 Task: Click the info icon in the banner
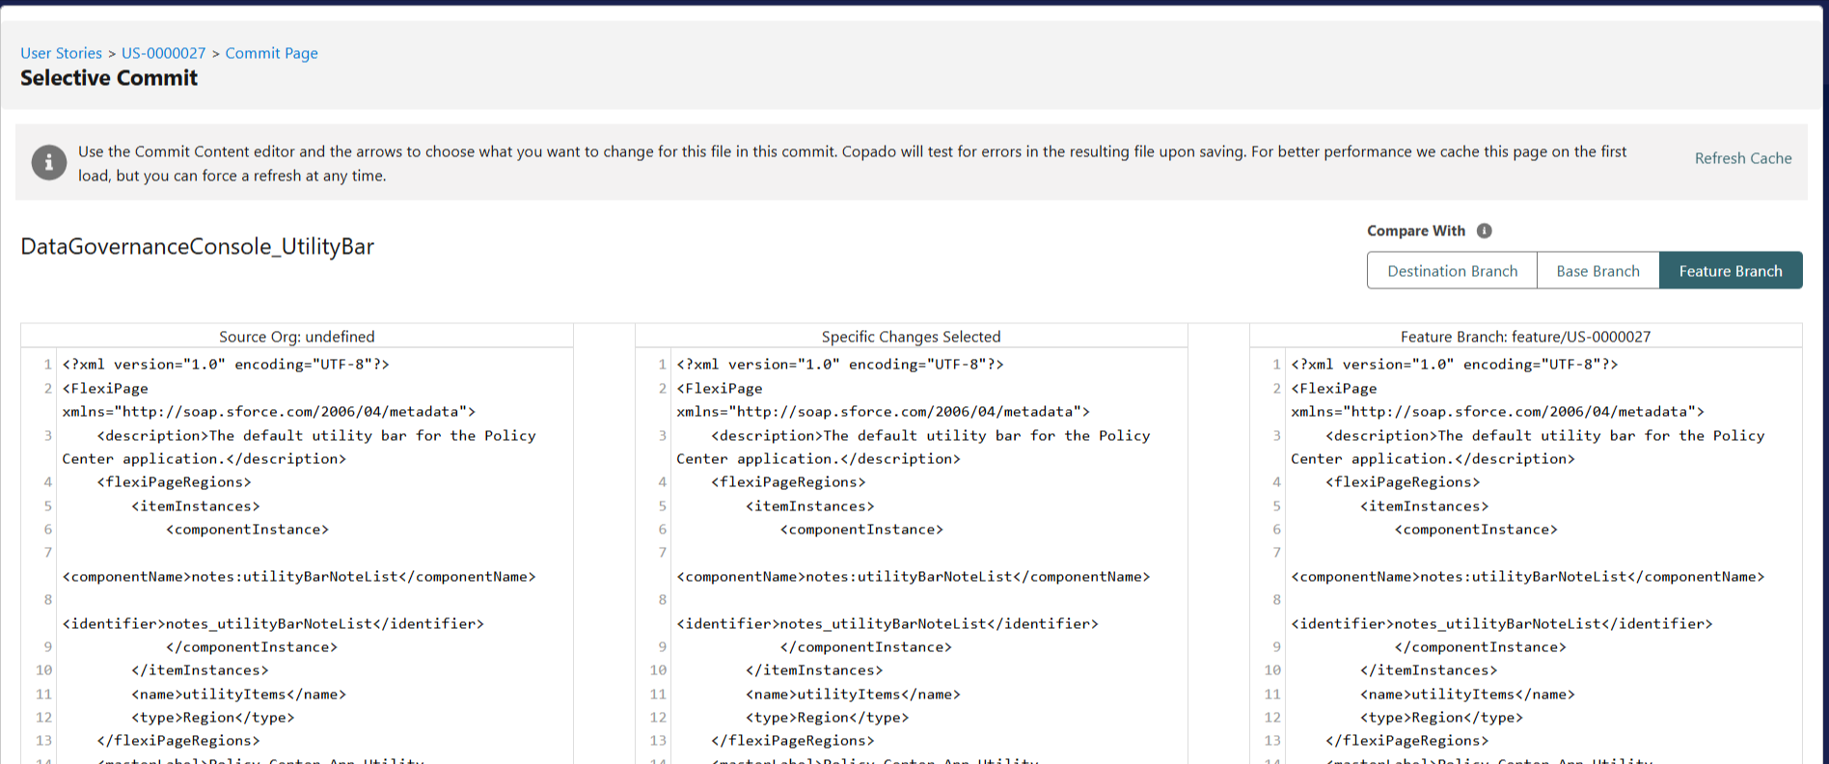tap(49, 162)
